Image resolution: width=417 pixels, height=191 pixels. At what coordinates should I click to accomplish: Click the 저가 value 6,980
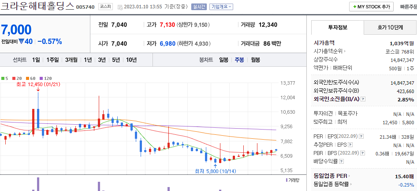click(168, 43)
